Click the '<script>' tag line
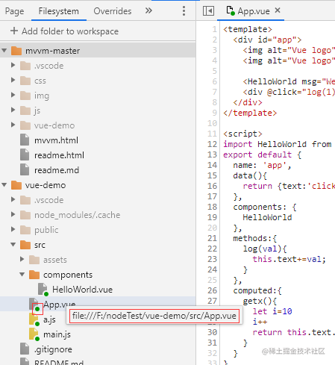 click(242, 134)
